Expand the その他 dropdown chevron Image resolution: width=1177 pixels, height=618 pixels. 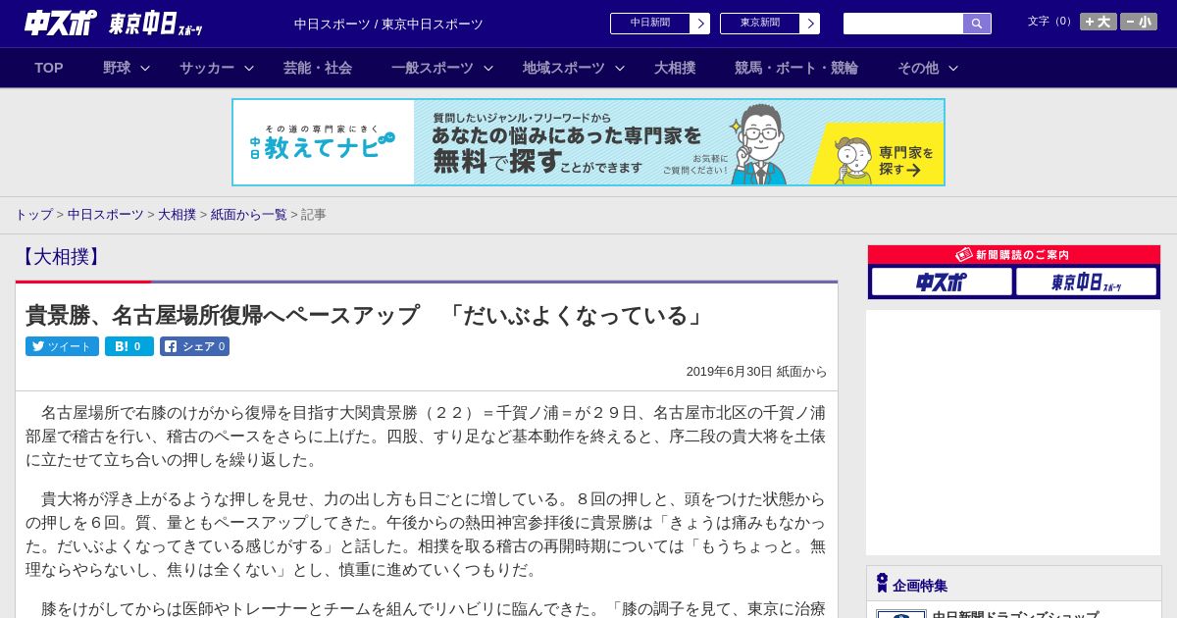click(953, 69)
